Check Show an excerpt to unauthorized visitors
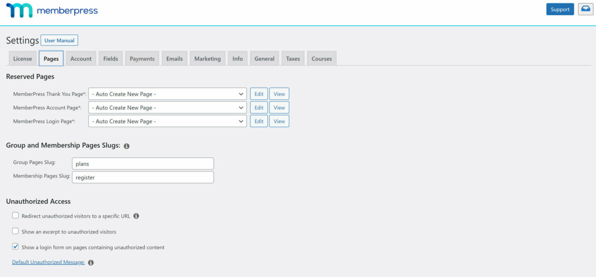Image resolution: width=596 pixels, height=277 pixels. 15,231
